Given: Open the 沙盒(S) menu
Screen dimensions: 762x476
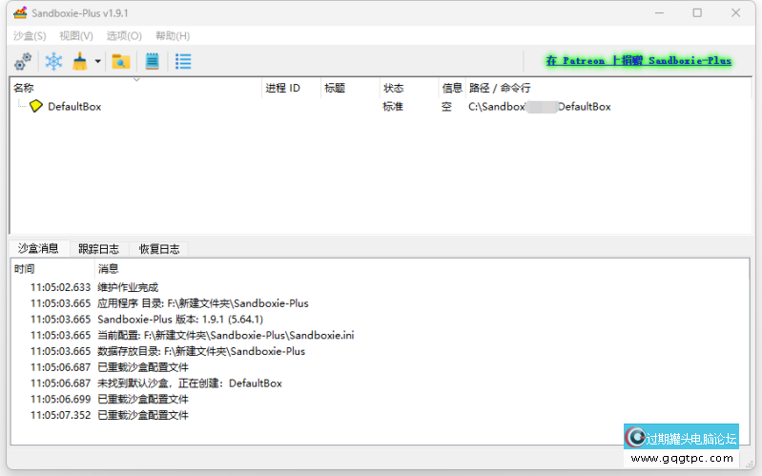Looking at the screenshot, I should click(30, 36).
